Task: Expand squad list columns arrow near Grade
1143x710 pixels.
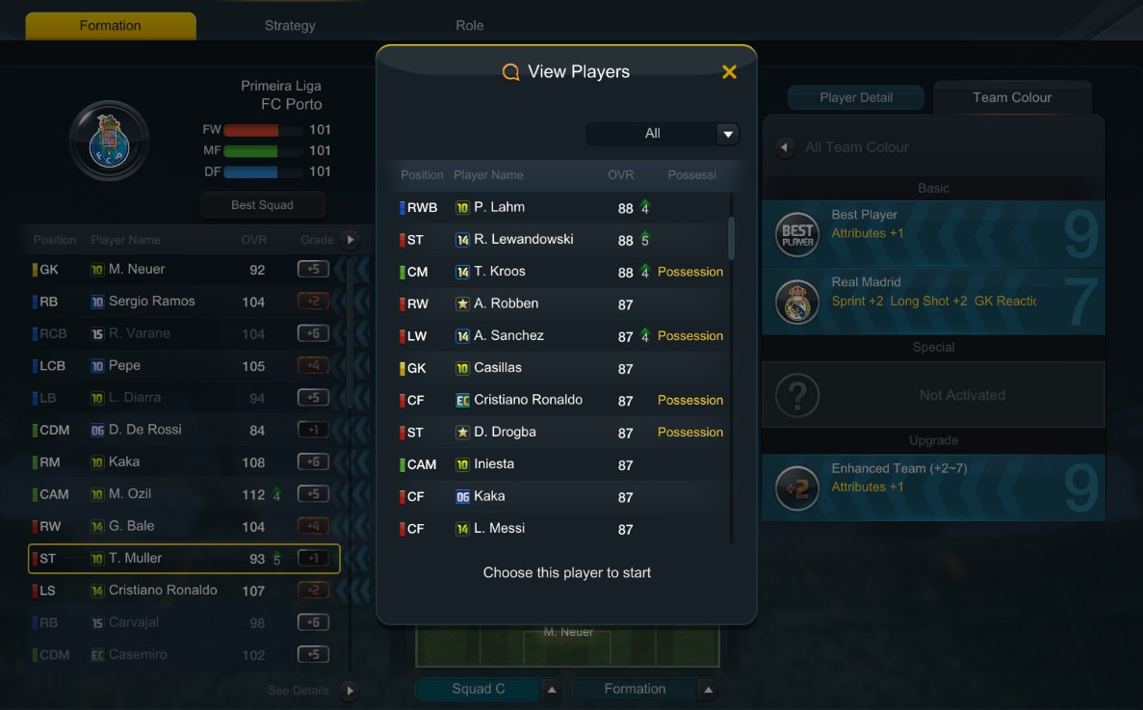Action: 350,240
